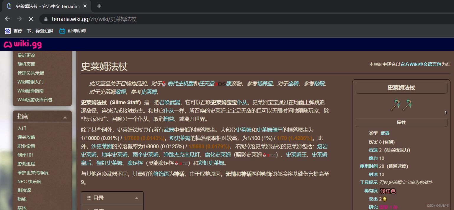Open 维护世界纯净度 guide link
This screenshot has width=454, height=210.
[33, 172]
